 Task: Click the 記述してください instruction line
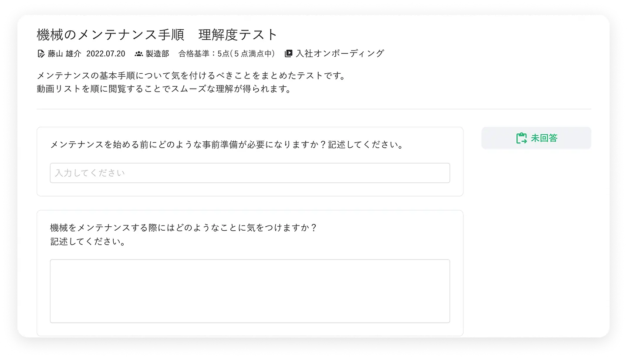click(88, 242)
